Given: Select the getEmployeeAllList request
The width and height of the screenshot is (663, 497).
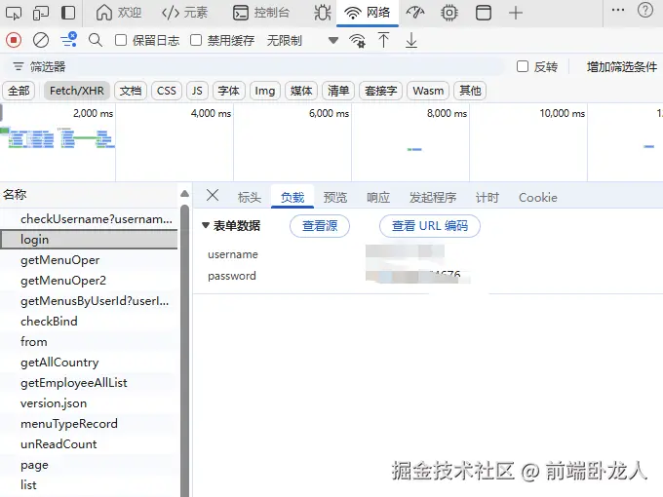Looking at the screenshot, I should (x=89, y=382).
